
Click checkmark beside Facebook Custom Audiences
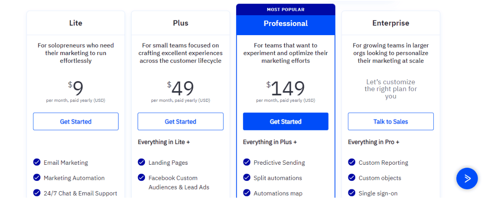point(142,178)
